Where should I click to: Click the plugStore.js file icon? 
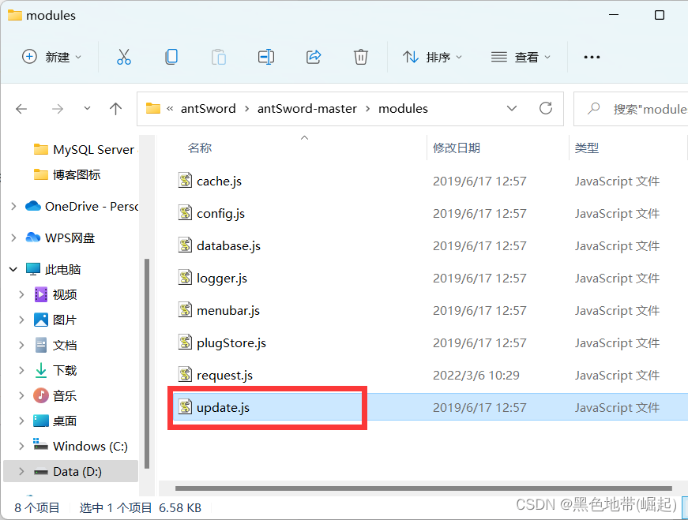coord(185,343)
